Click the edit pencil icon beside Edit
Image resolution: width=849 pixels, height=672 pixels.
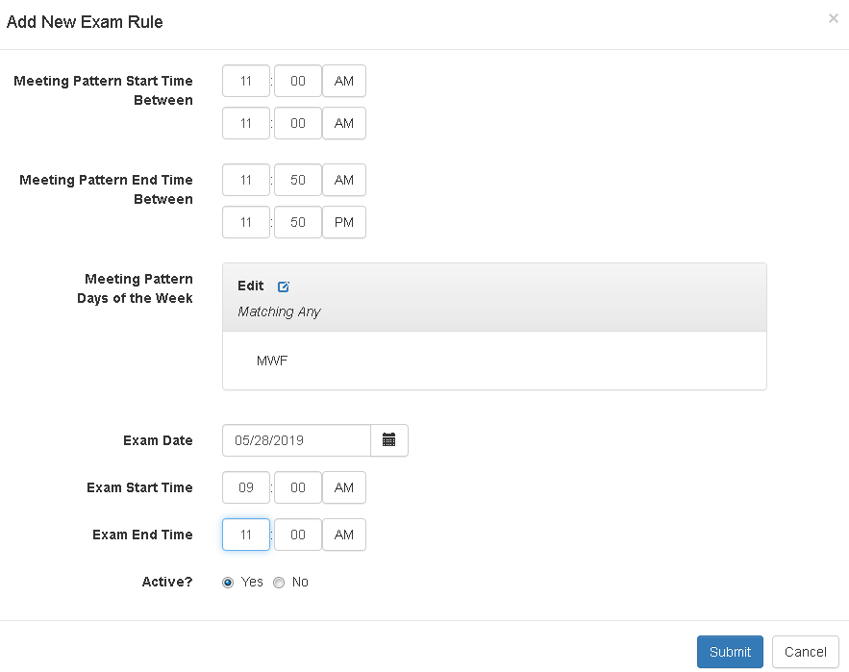[283, 286]
